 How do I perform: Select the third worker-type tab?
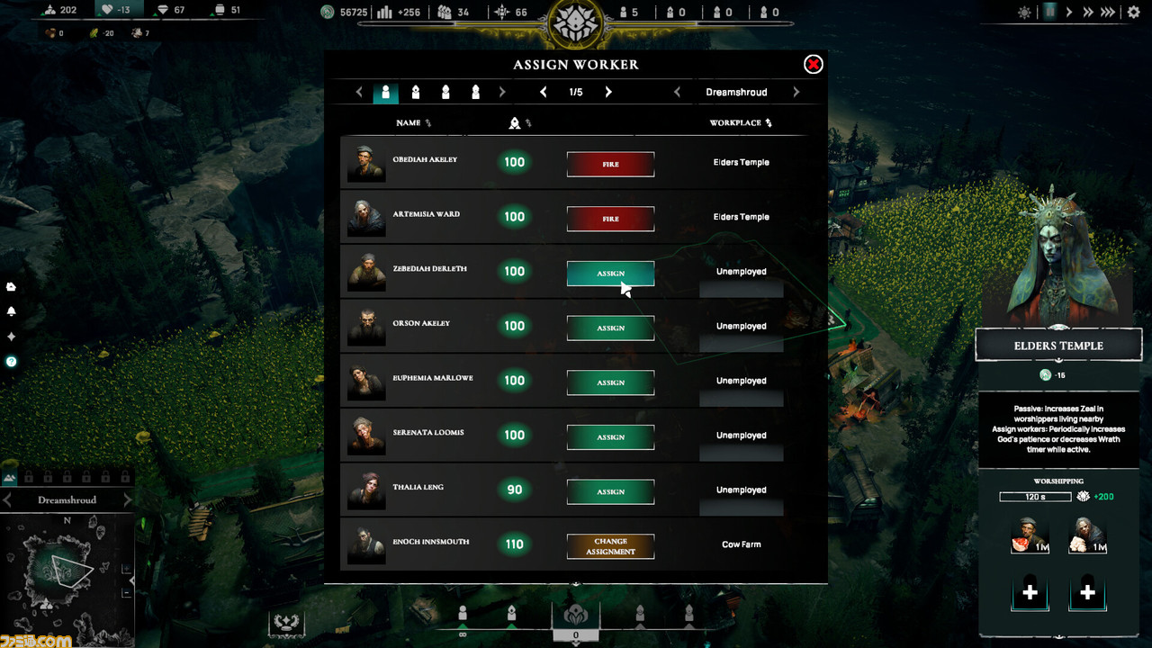click(445, 92)
